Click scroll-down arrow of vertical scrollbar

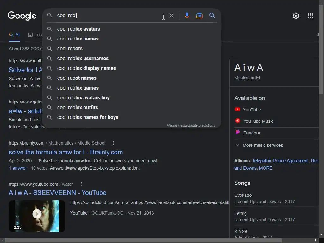(321, 235)
